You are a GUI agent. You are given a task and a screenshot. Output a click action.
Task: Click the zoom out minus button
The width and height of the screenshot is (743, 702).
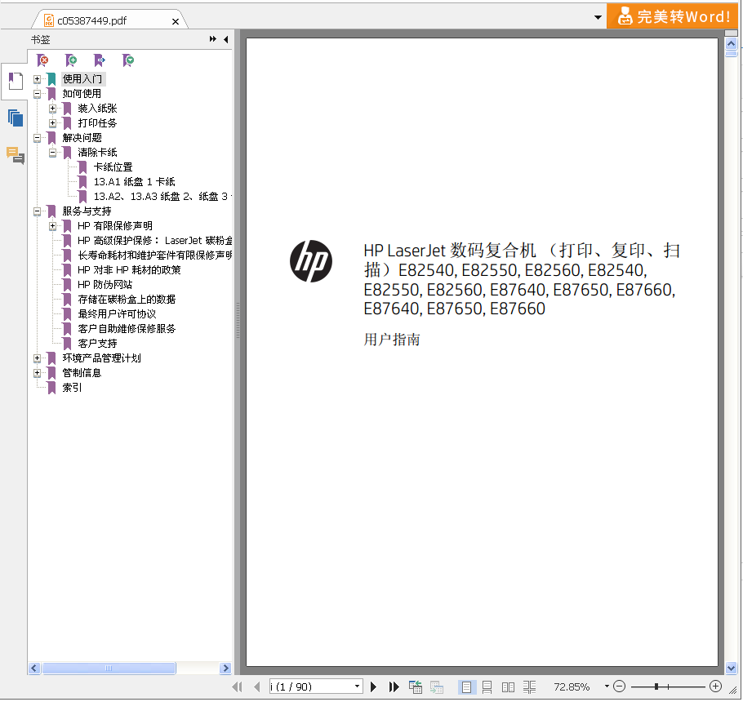[x=620, y=686]
